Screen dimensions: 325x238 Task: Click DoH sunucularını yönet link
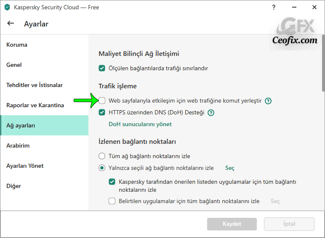[140, 124]
